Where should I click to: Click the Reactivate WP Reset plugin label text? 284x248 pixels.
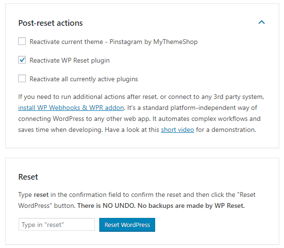point(70,60)
